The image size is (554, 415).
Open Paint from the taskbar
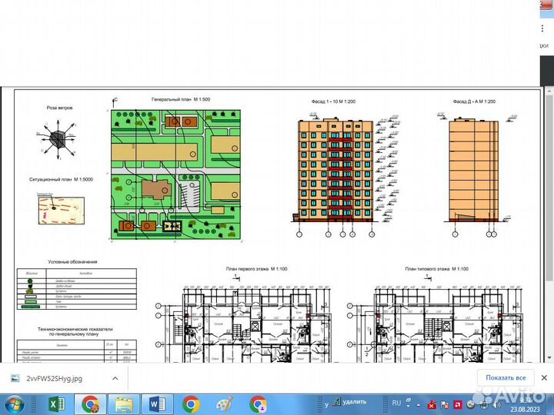[x=225, y=403]
